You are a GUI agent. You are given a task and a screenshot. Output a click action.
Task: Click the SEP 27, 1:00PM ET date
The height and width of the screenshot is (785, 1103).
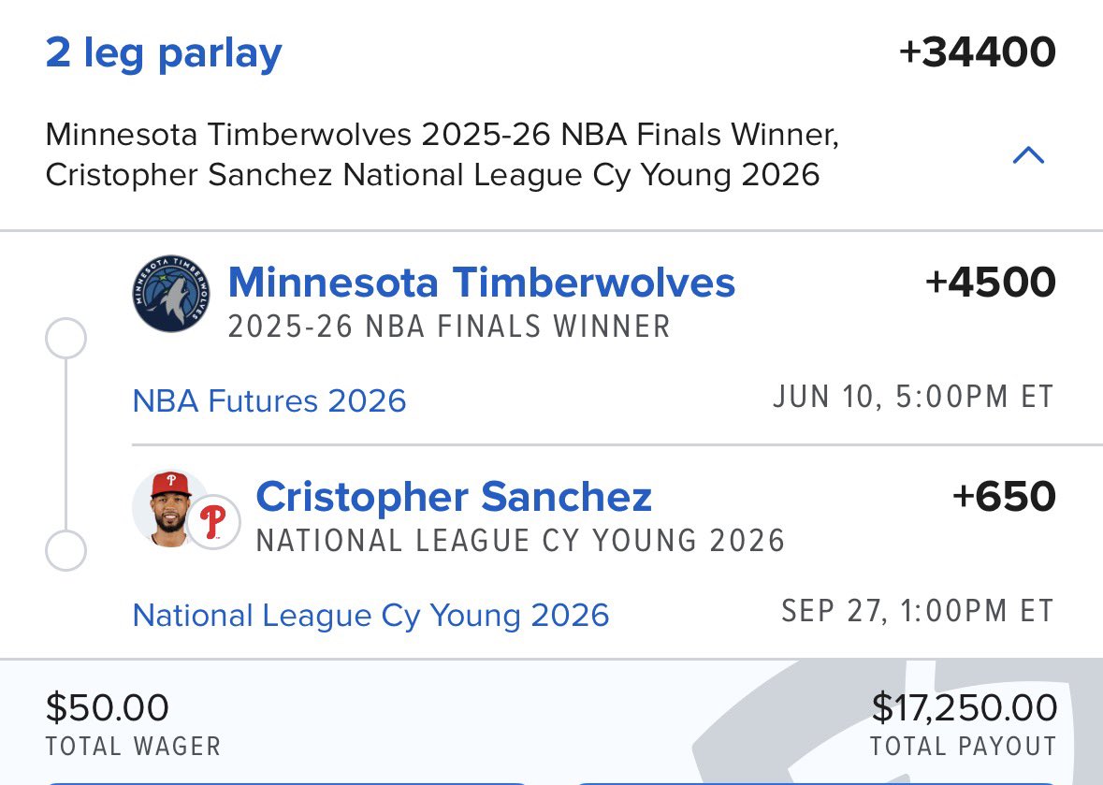pyautogui.click(x=917, y=611)
